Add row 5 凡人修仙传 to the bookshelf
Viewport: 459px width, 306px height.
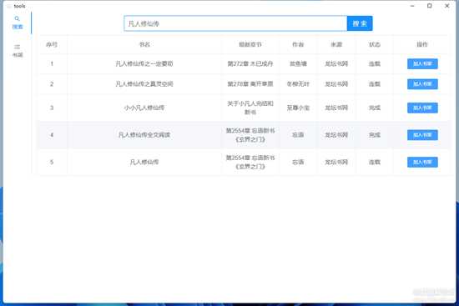[x=422, y=162]
